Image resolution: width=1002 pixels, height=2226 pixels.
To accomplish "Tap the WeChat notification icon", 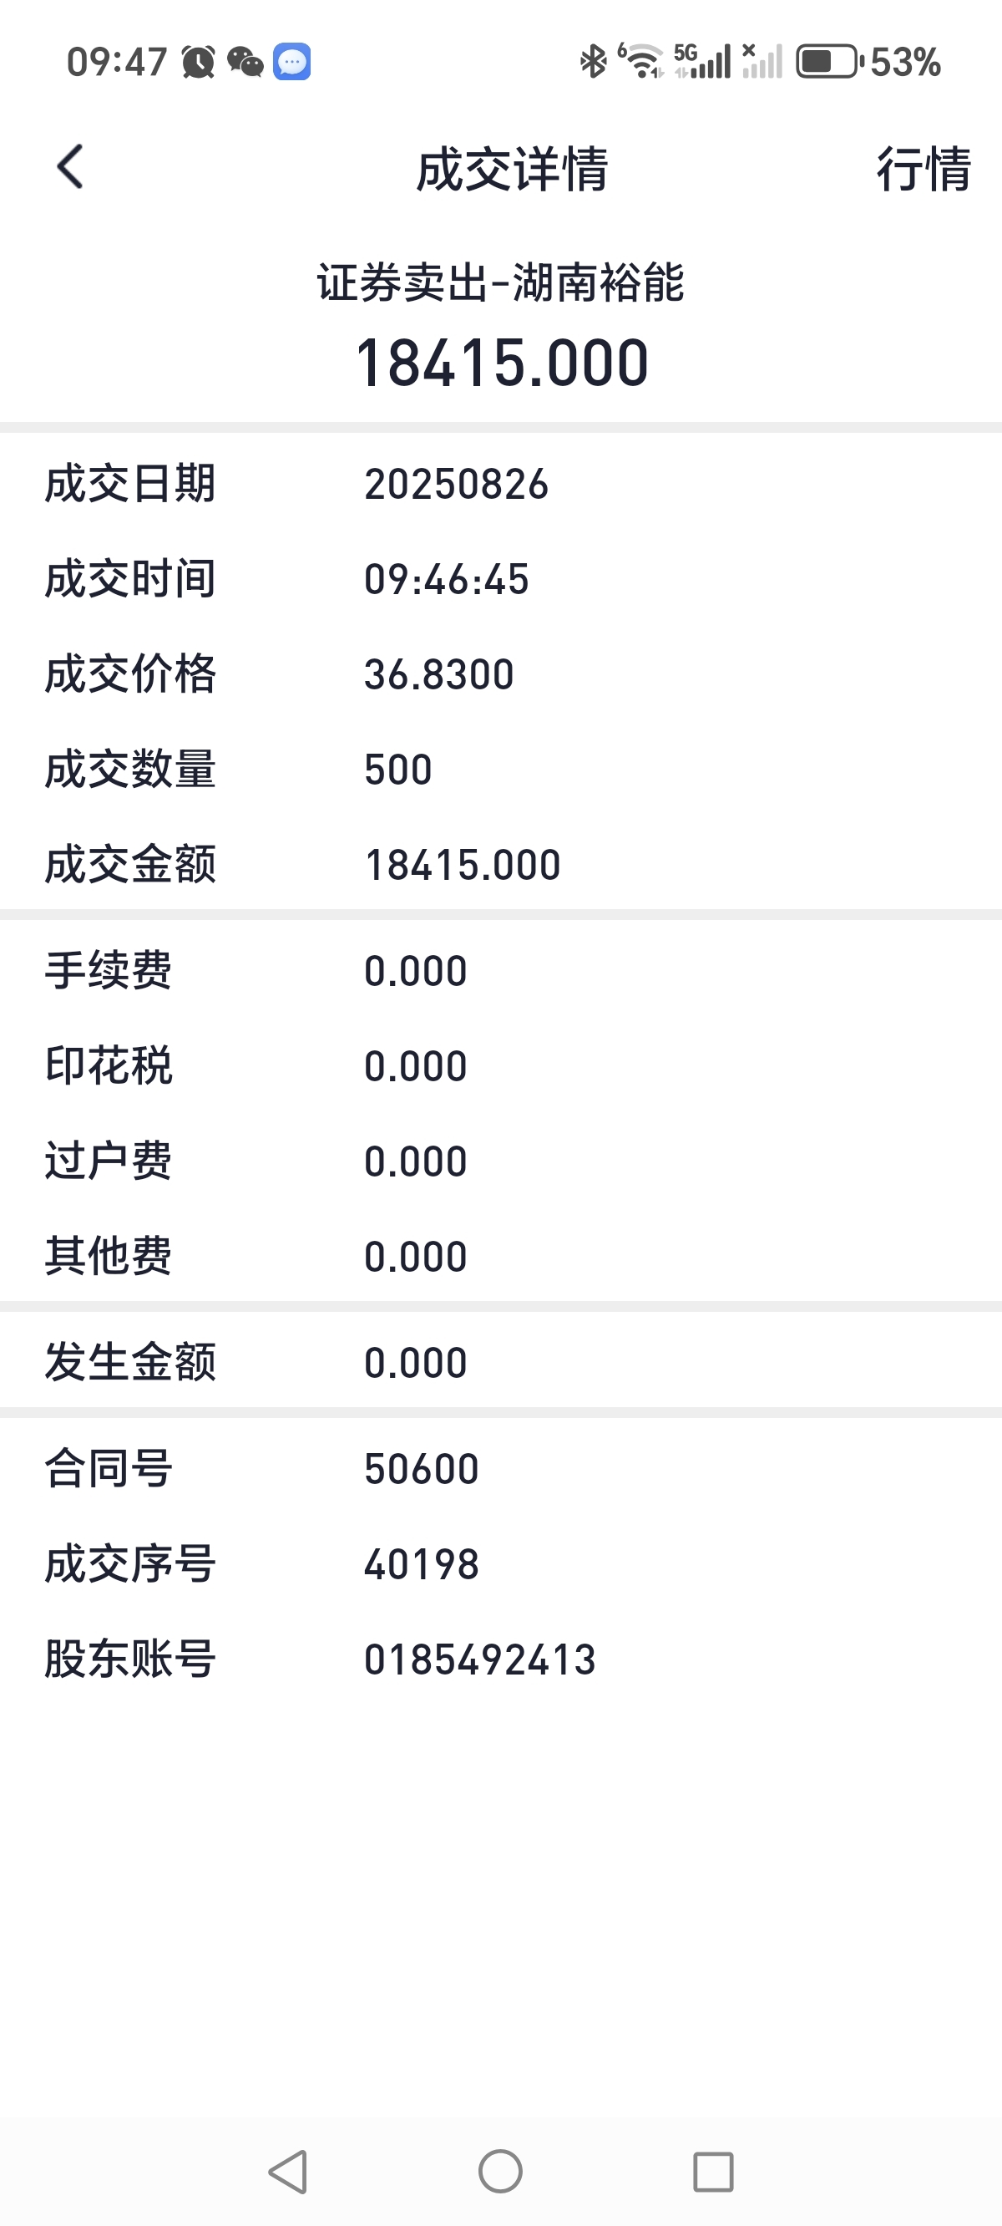I will (245, 62).
